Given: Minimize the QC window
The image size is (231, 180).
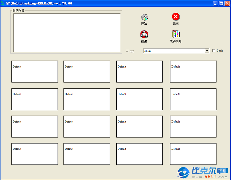Looking at the screenshot, I should 215,3.
